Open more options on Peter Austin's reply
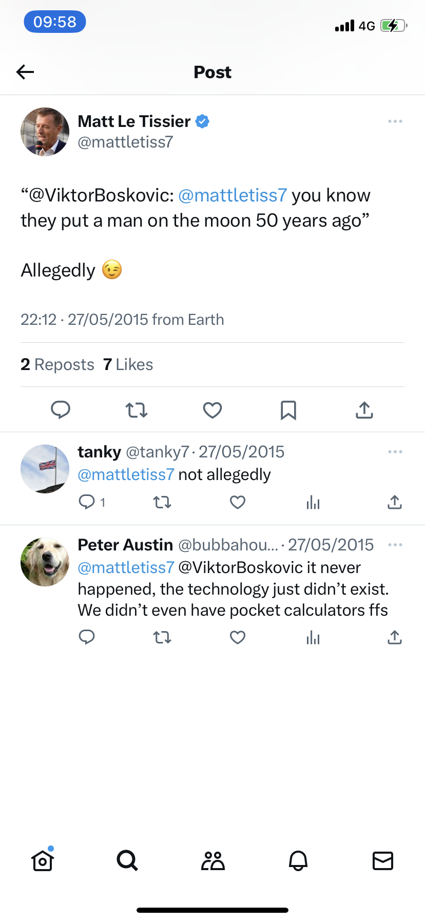425x921 pixels. [x=395, y=545]
